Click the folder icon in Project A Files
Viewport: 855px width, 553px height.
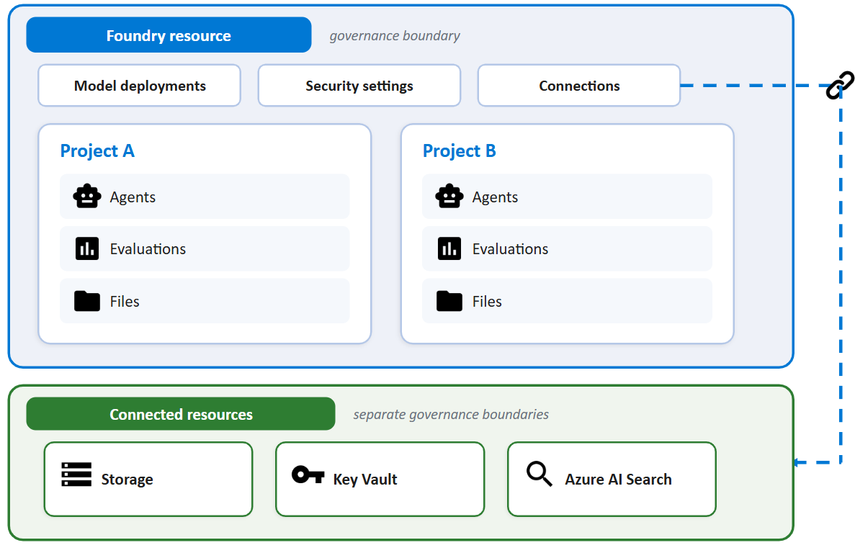coord(87,301)
